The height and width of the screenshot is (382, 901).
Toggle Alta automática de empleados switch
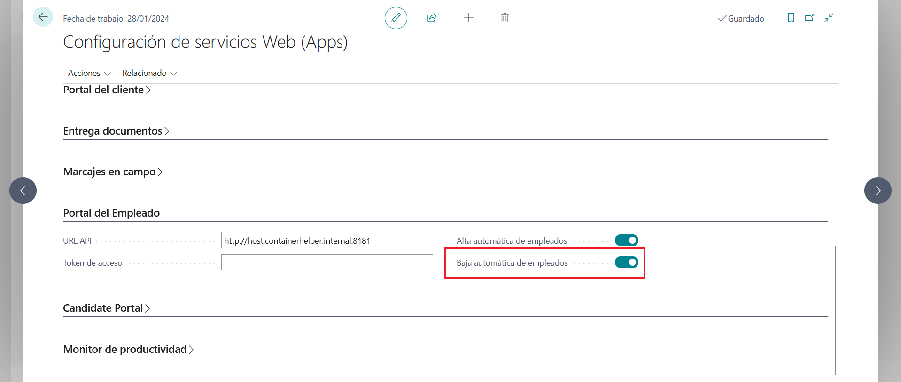click(x=626, y=240)
